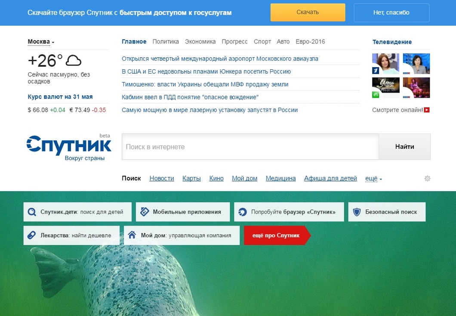
Task: Expand the ещё services dropdown
Action: tap(373, 178)
